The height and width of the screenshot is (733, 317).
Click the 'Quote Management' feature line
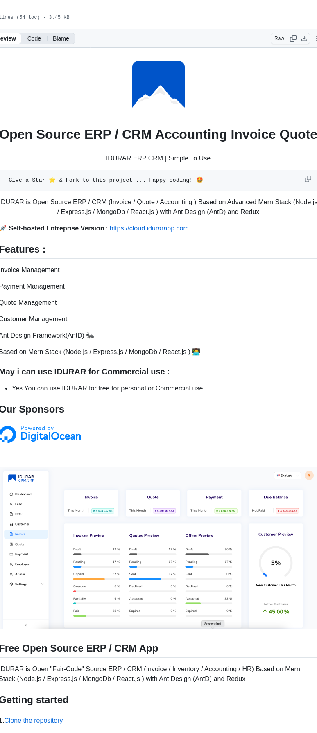tap(28, 302)
